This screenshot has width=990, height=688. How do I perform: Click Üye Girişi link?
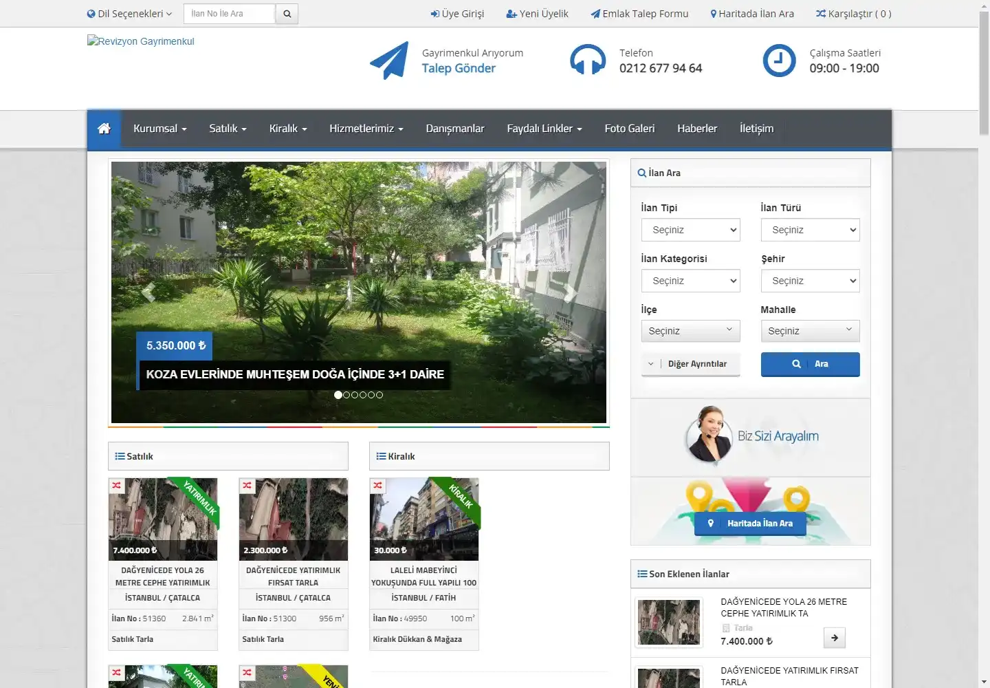(457, 14)
